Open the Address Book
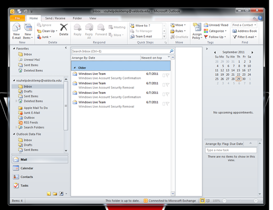Viewport: 273px width, 210px height. coord(244,31)
